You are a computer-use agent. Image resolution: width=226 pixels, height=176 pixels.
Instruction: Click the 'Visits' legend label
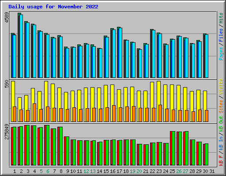pos(221,87)
